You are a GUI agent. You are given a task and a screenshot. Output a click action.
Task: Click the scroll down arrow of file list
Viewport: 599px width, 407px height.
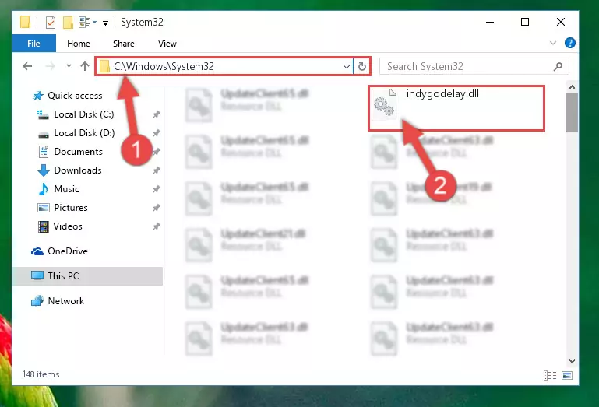click(572, 361)
